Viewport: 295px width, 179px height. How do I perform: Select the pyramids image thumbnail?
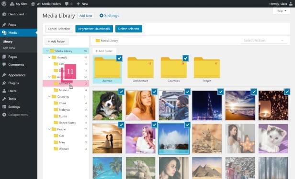pyautogui.click(x=207, y=168)
